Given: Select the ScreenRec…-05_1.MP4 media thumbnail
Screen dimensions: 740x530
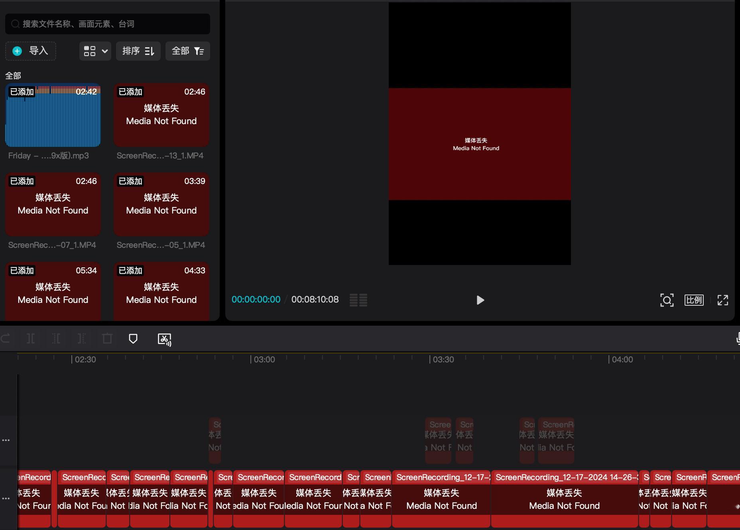Looking at the screenshot, I should click(x=161, y=205).
